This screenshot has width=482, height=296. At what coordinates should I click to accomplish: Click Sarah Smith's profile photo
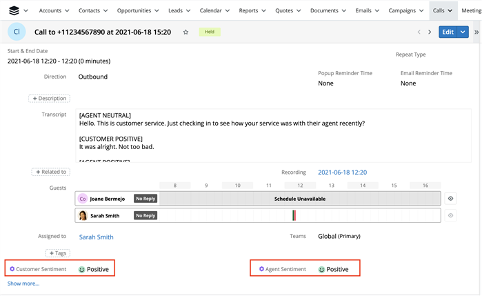pos(83,215)
